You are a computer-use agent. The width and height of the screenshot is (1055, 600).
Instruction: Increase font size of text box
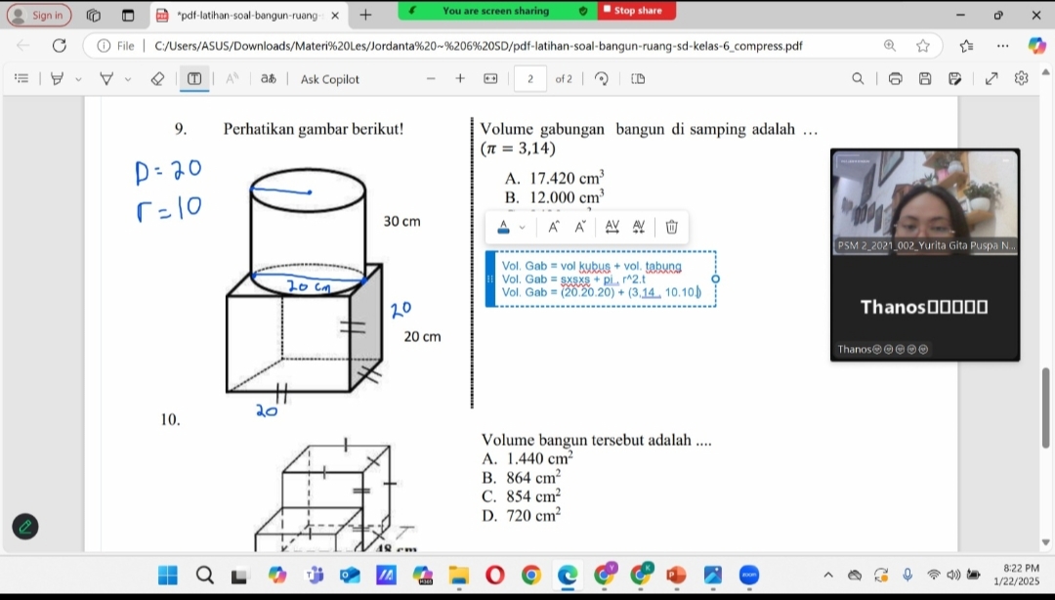553,227
